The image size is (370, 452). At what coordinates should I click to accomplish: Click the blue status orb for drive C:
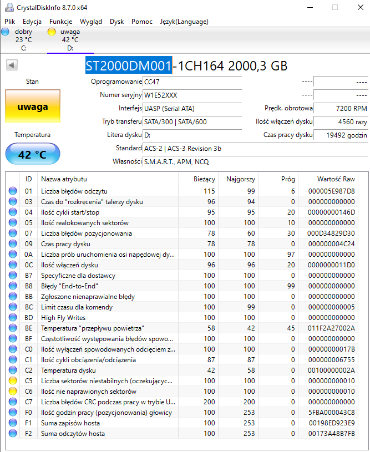5,32
